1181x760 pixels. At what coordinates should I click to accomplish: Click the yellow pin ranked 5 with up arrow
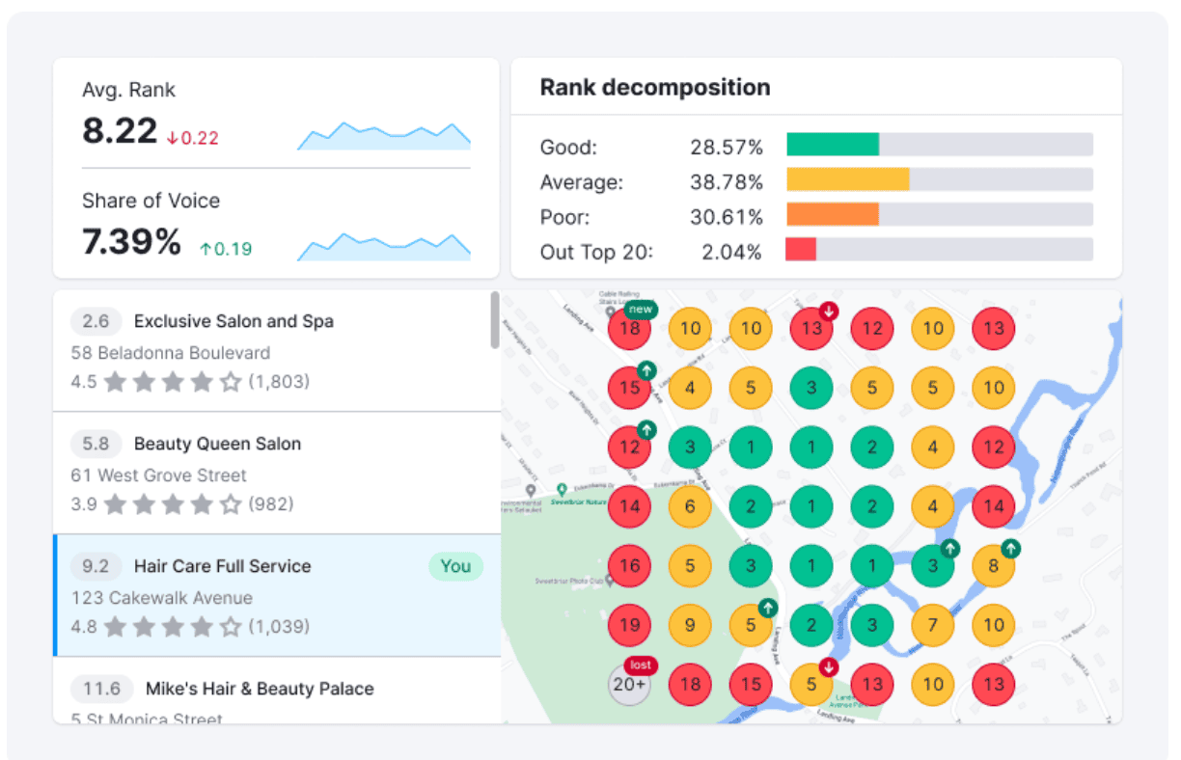click(751, 625)
